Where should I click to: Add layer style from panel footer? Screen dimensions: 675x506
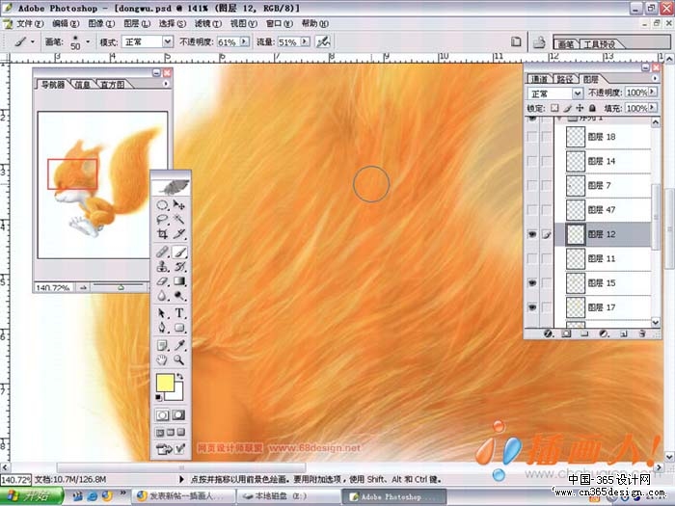coord(548,333)
